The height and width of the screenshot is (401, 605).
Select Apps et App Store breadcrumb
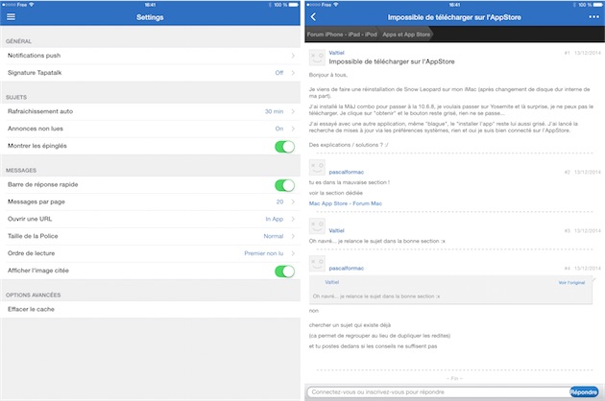point(406,35)
